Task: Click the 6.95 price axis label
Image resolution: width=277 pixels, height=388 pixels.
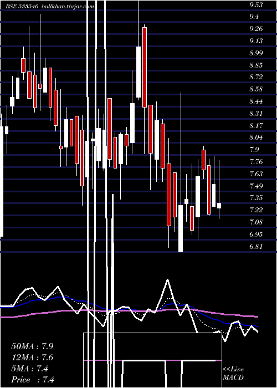Action: (x=256, y=234)
